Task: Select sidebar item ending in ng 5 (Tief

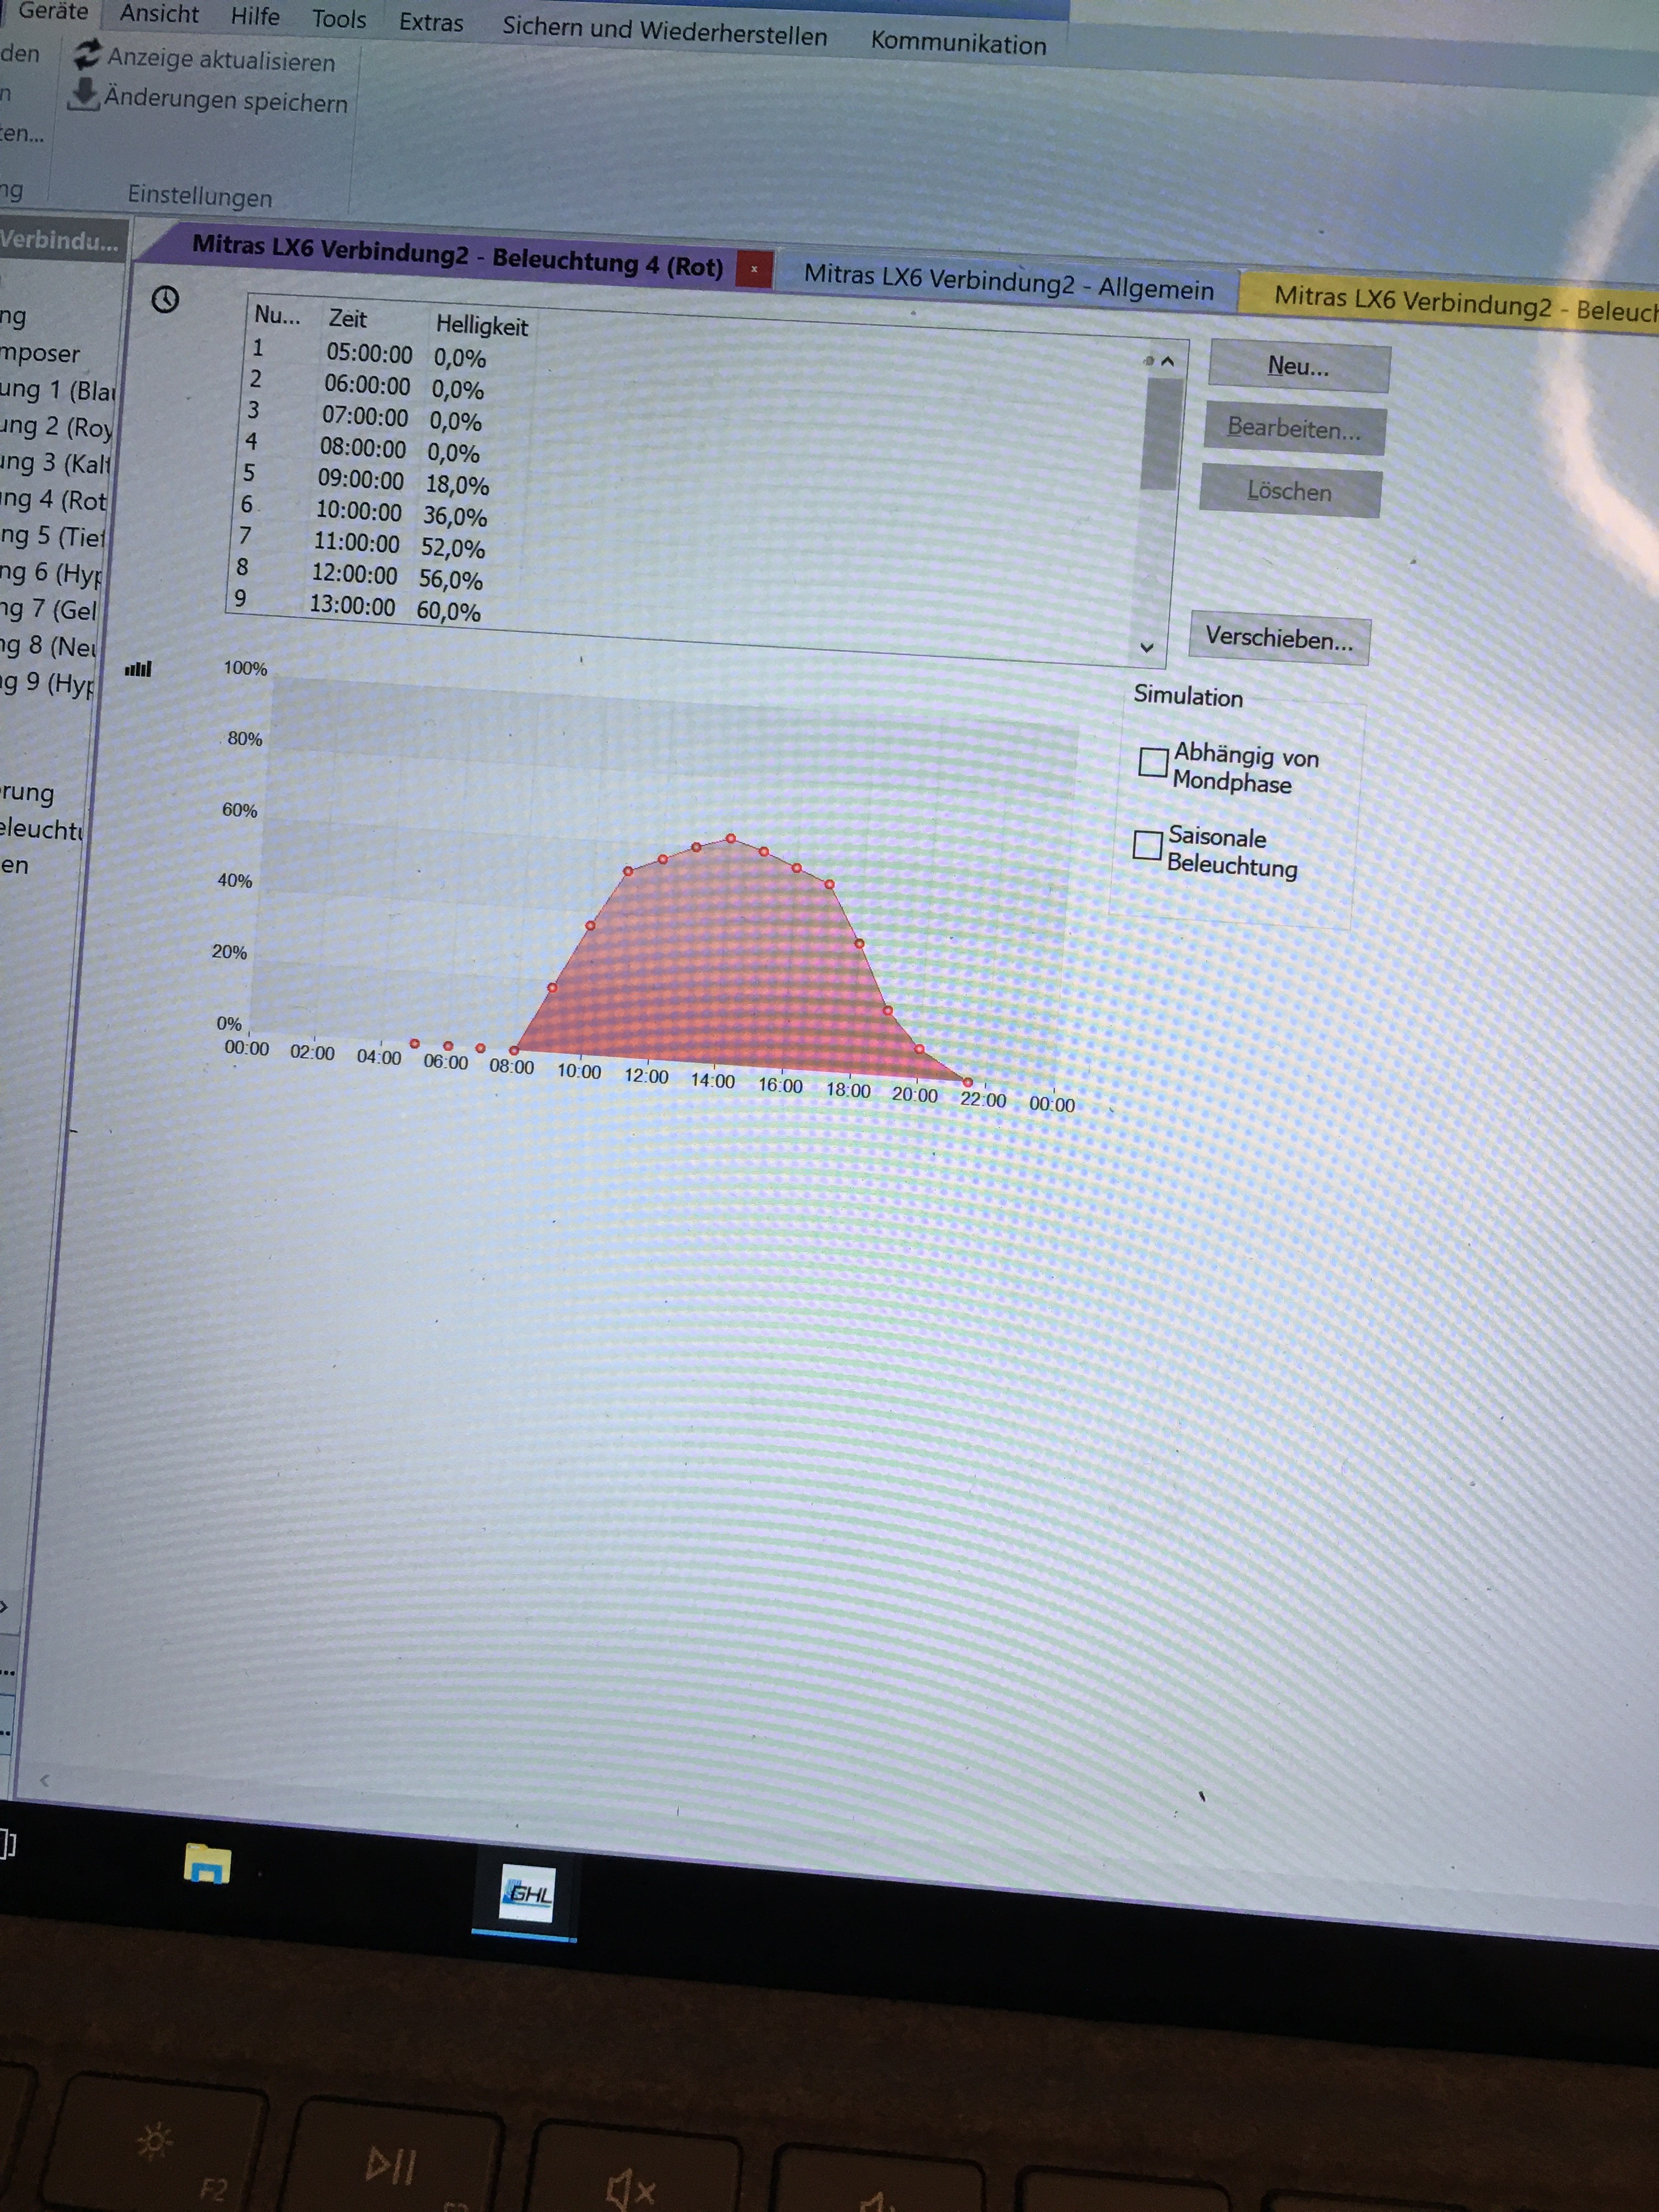Action: pyautogui.click(x=52, y=536)
